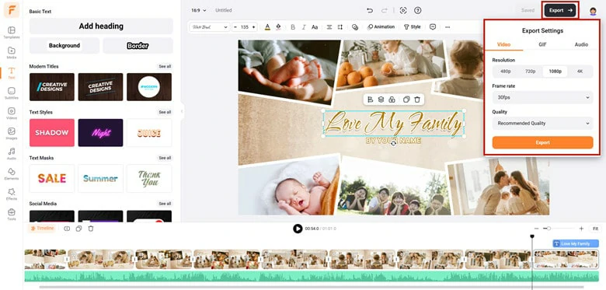Select 4K resolution
This screenshot has width=606, height=290.
[580, 72]
